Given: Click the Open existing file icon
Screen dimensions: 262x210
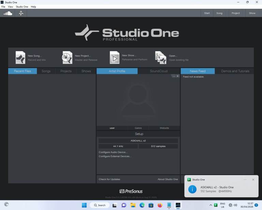Looking at the screenshot, I should [161, 57].
